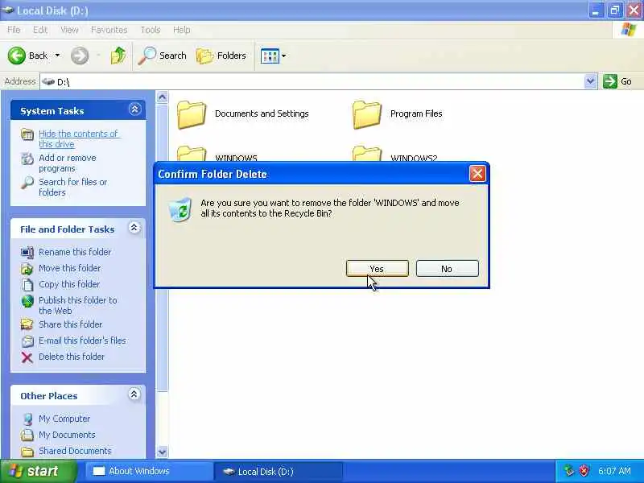Click the Safely Remove Hardware tray icon

coord(569,471)
